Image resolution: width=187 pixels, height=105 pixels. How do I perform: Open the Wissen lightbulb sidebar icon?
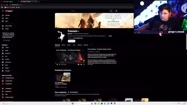tap(3, 68)
